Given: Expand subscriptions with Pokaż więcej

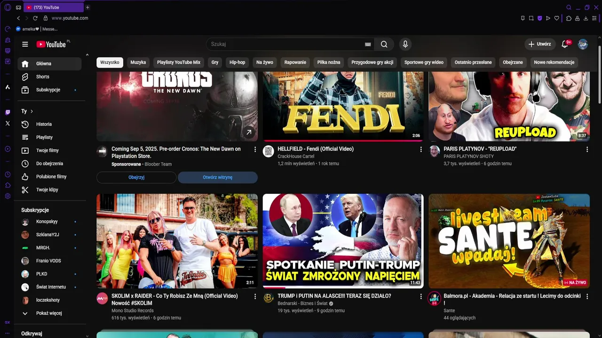Looking at the screenshot, I should pyautogui.click(x=49, y=313).
